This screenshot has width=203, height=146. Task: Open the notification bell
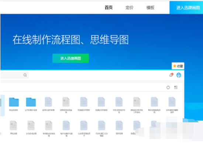(x=171, y=75)
